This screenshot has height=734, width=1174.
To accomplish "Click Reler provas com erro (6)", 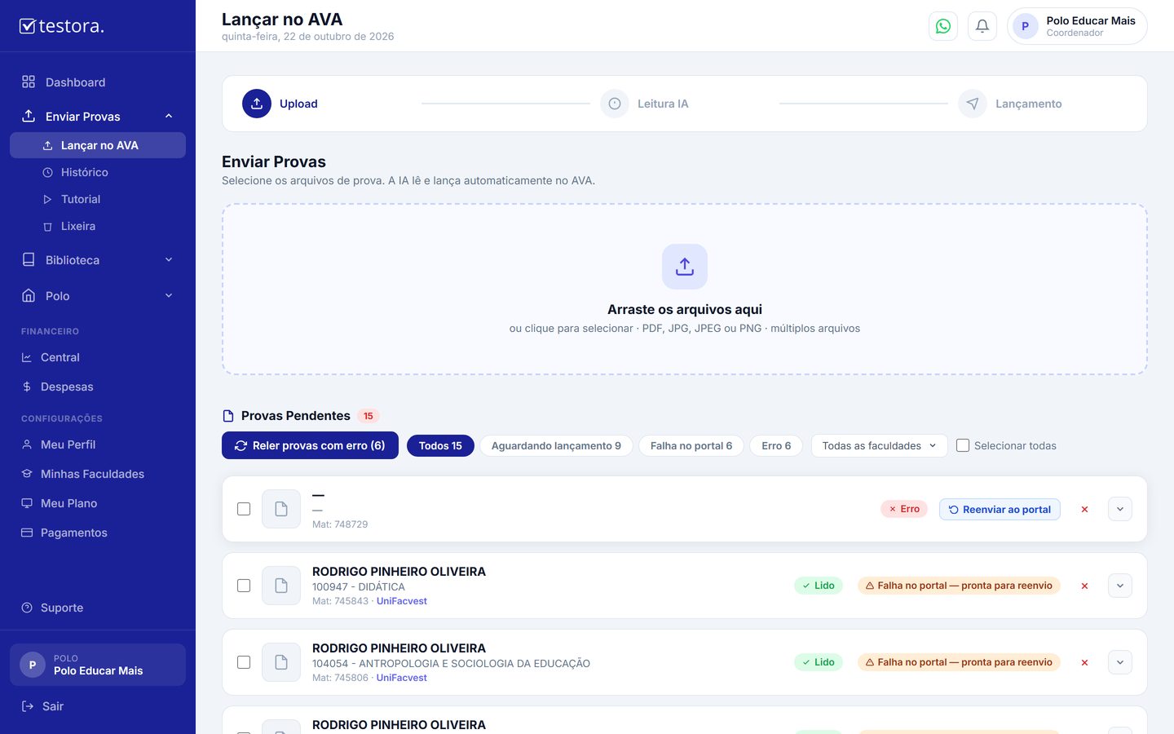I will point(310,445).
